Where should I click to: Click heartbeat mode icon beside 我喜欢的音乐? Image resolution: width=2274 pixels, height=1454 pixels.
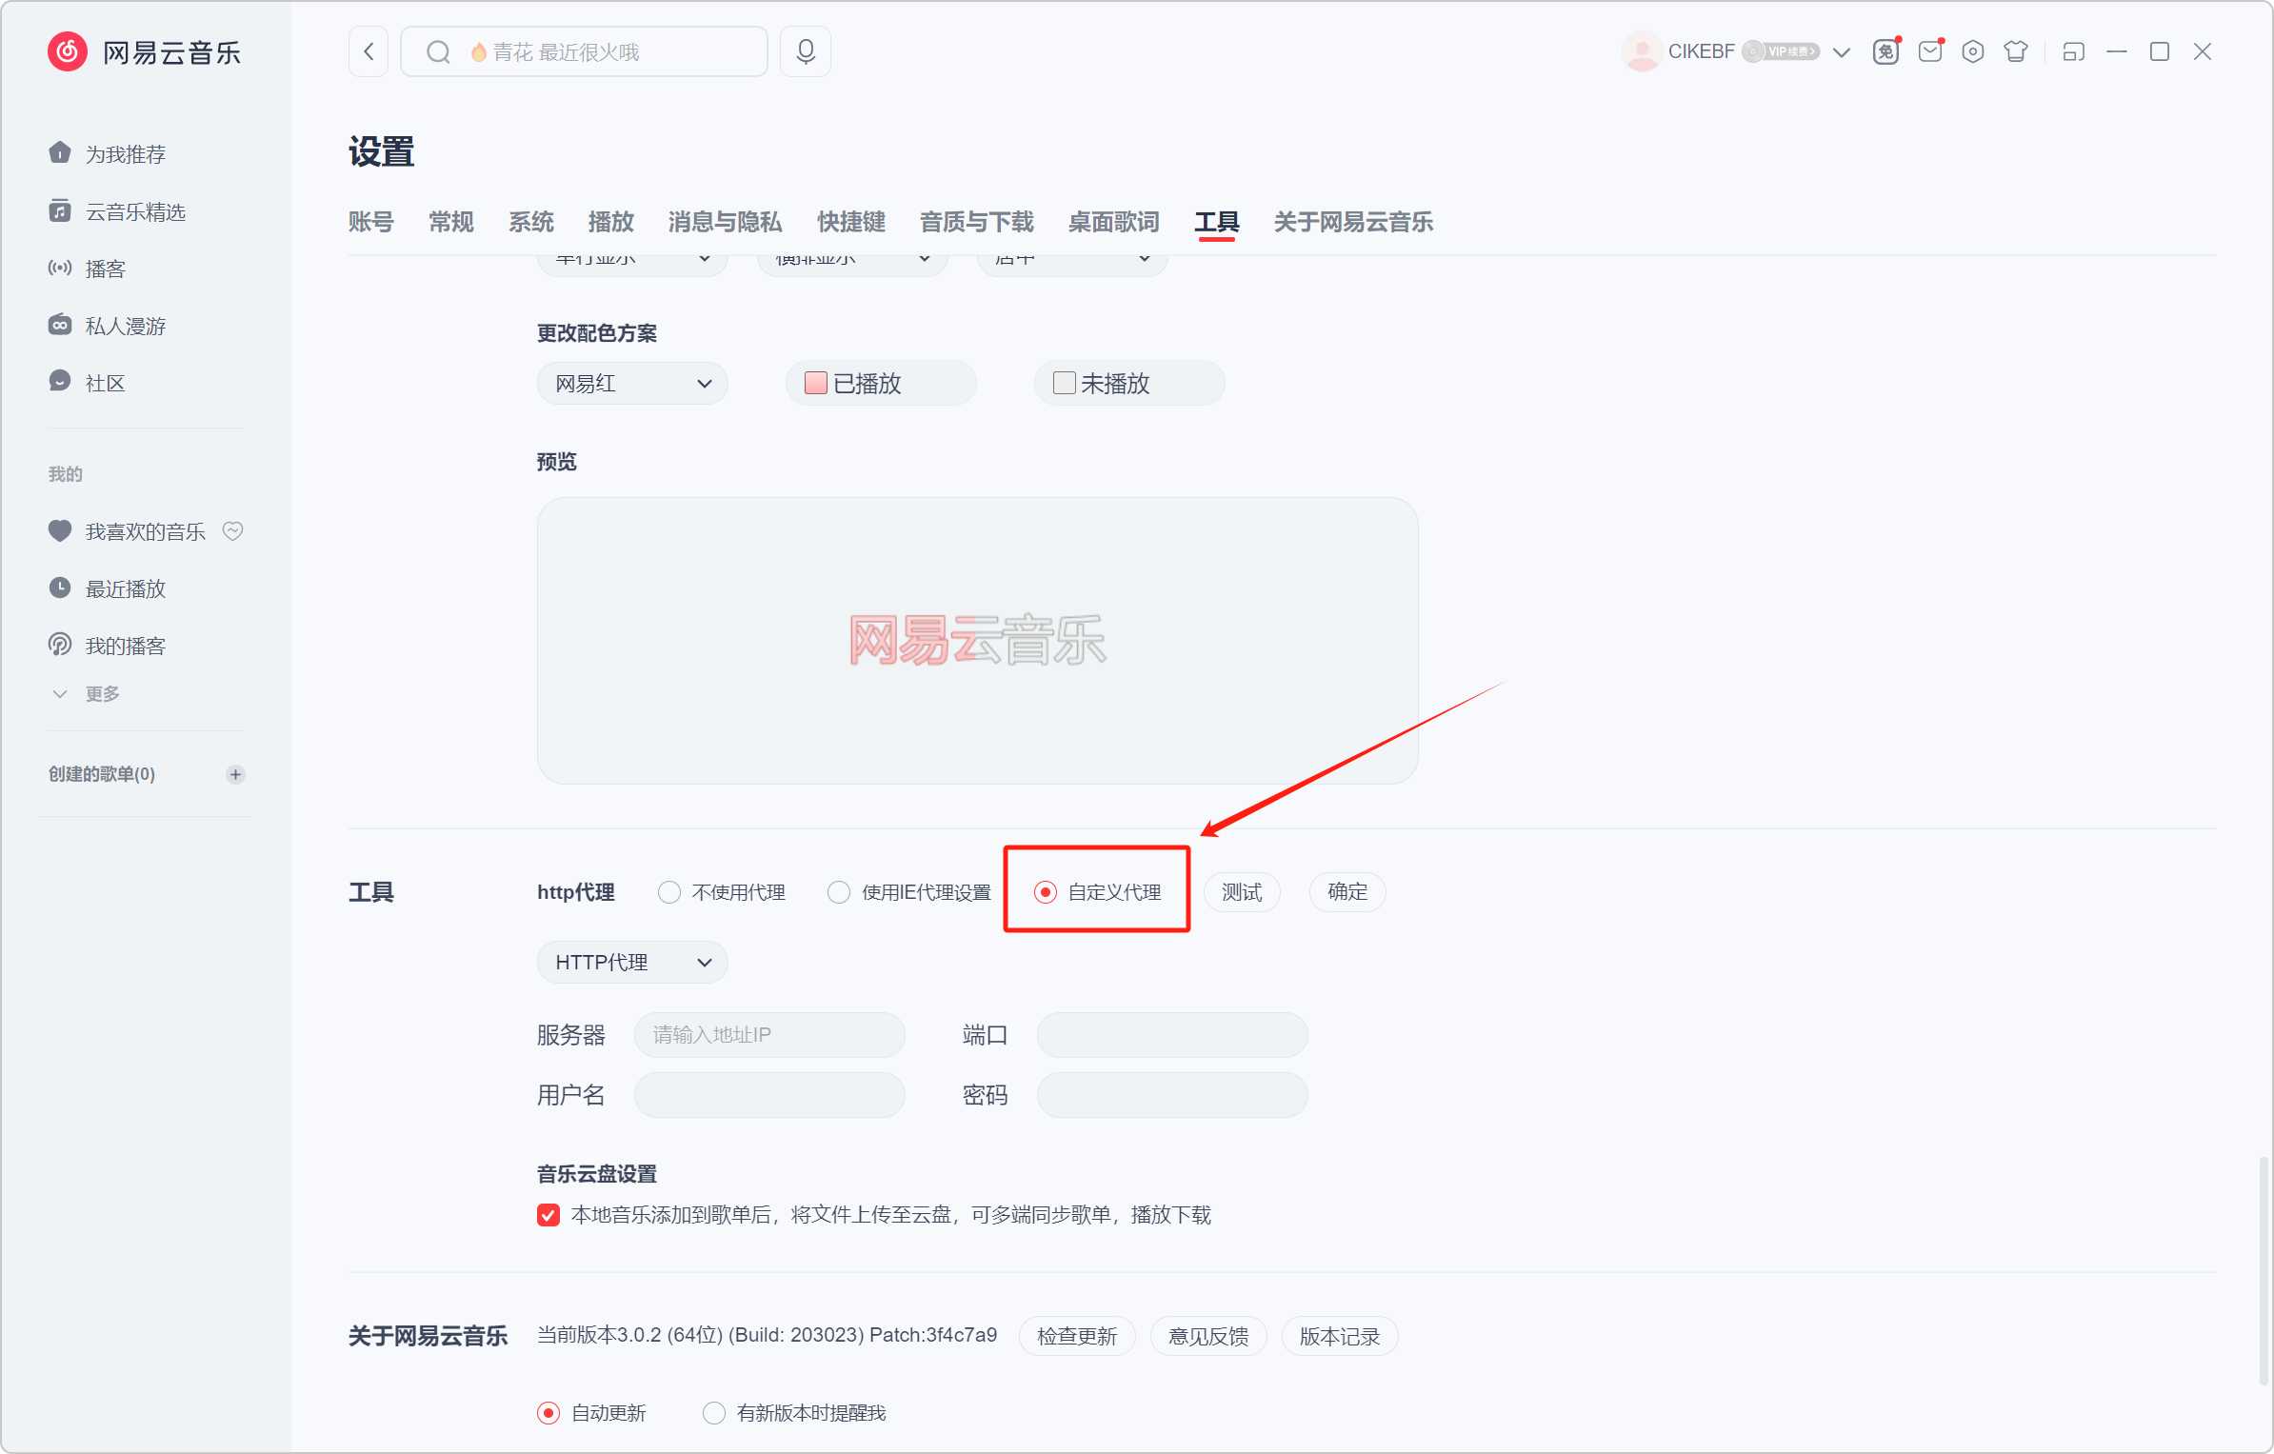click(232, 531)
